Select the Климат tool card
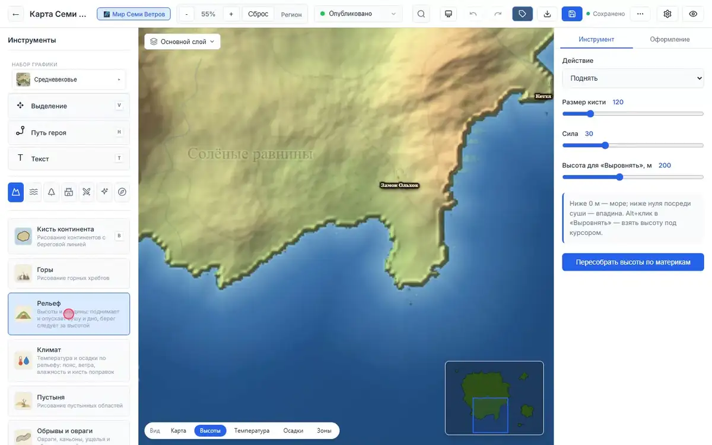712x445 pixels. pos(69,361)
